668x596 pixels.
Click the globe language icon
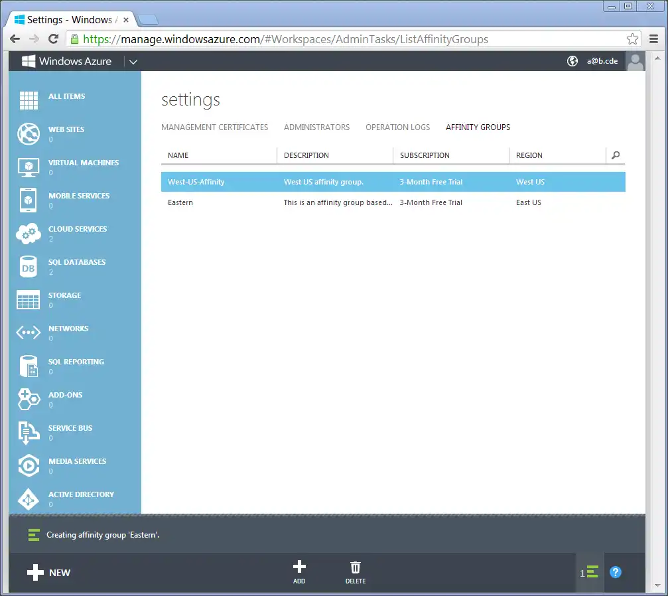572,61
